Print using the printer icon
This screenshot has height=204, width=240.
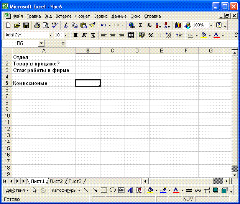coord(37,25)
